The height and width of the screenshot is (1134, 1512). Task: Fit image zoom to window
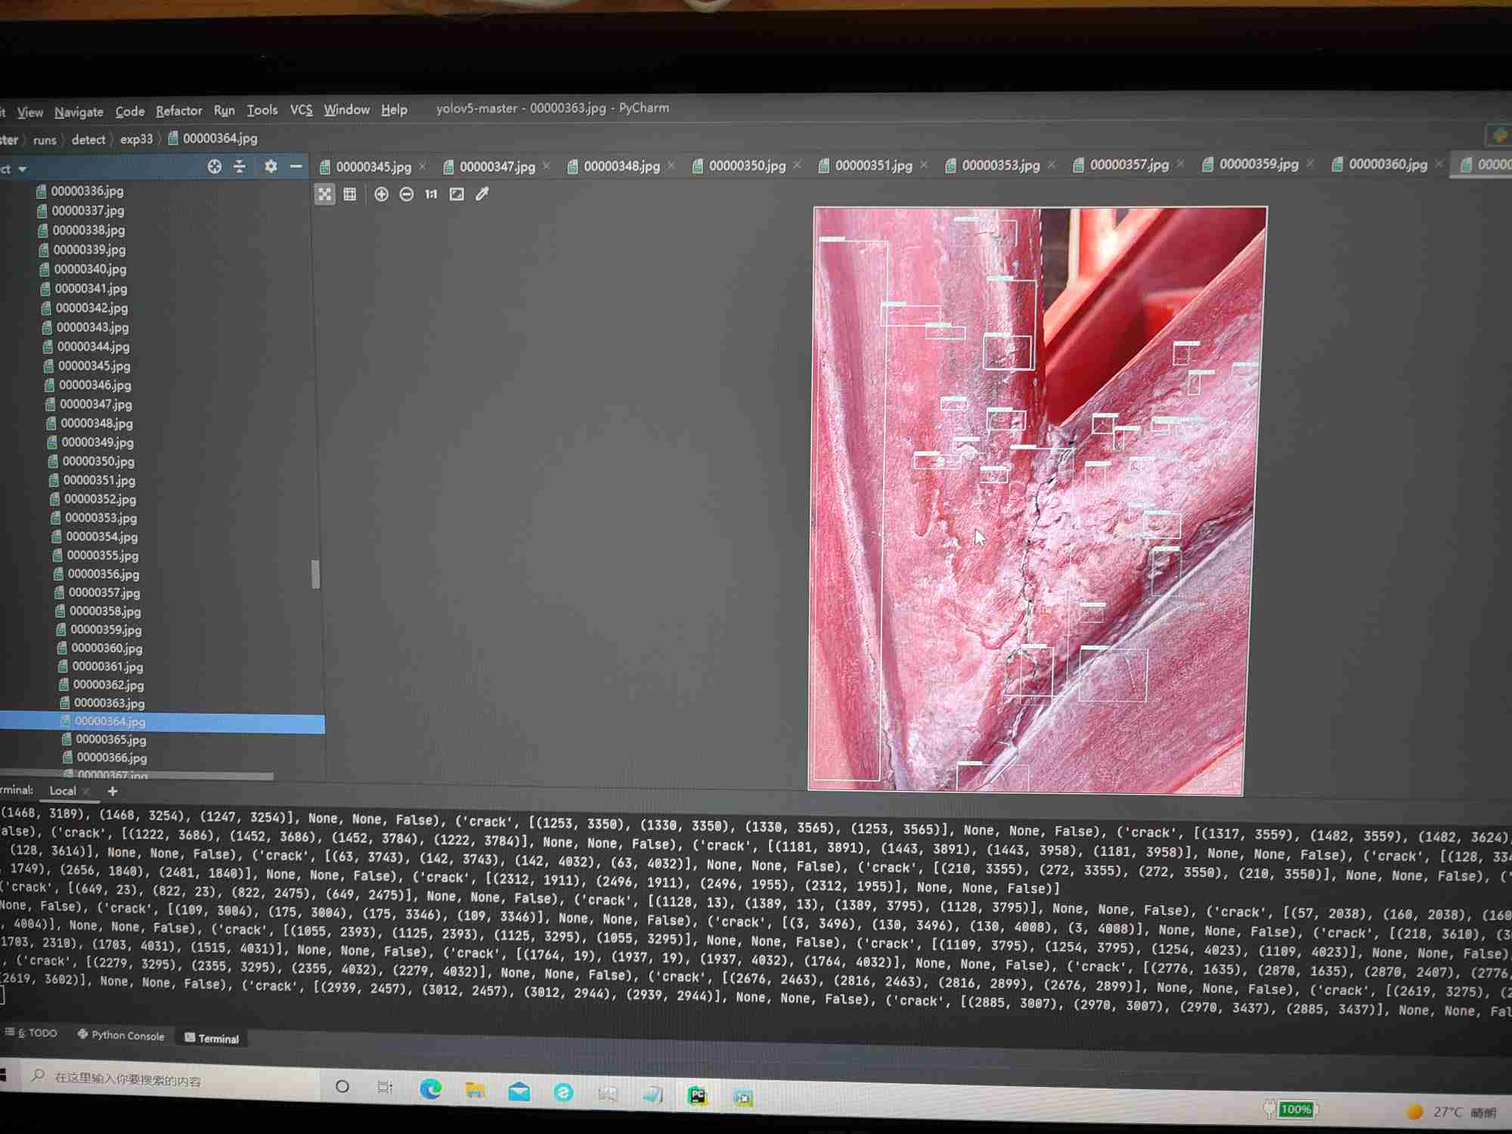click(x=457, y=194)
